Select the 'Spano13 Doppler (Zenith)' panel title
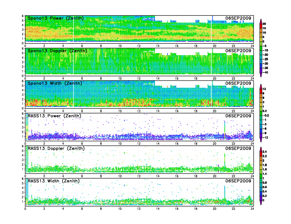Viewport: 291px width, 224px height. [57, 51]
